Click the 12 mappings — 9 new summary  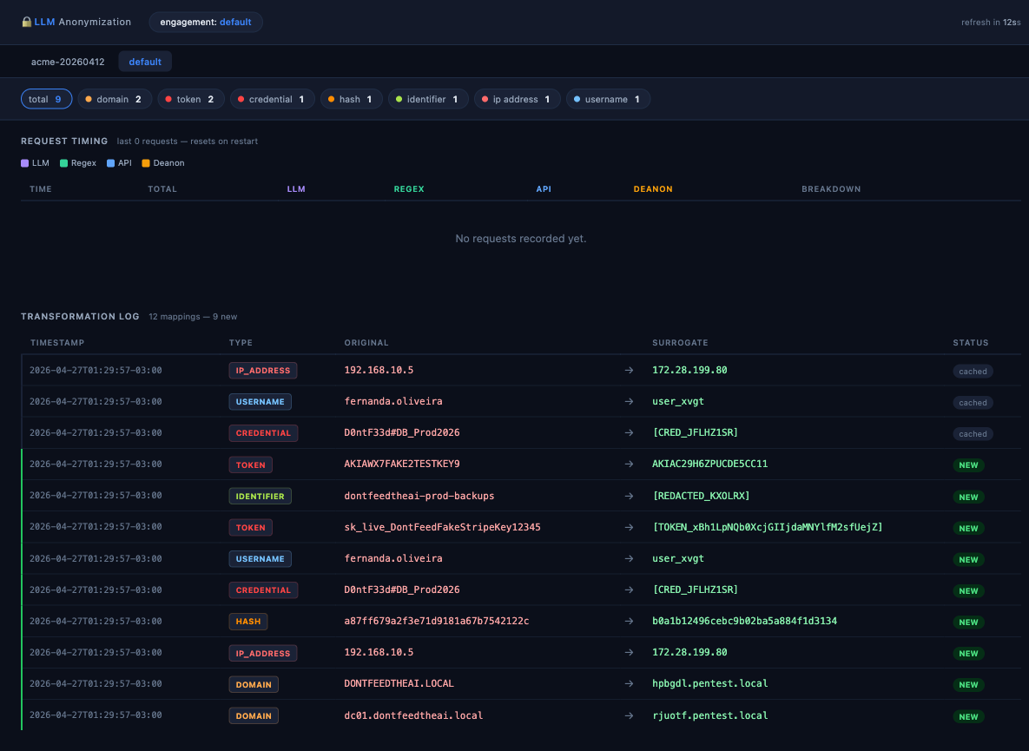[x=193, y=317]
